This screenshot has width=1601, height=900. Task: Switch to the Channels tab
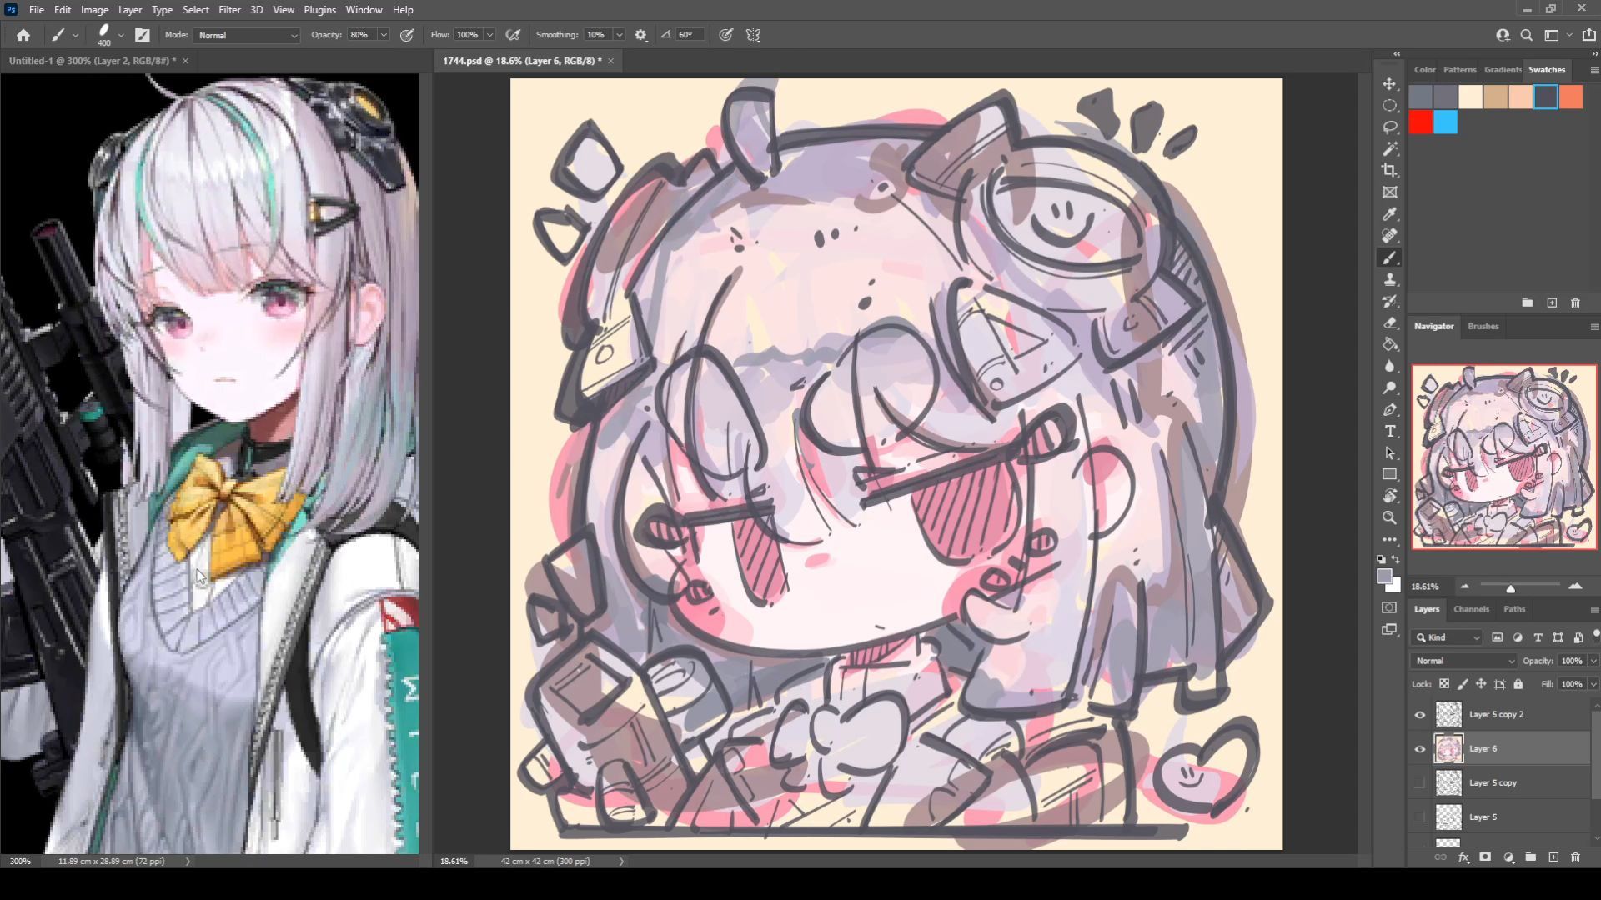(x=1471, y=609)
